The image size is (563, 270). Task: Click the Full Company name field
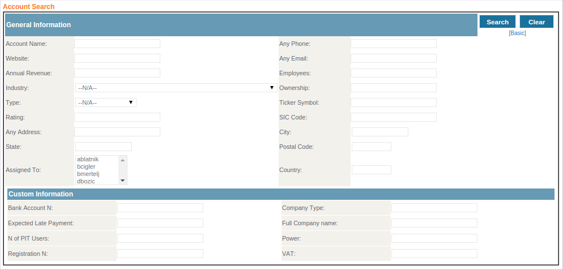click(434, 223)
